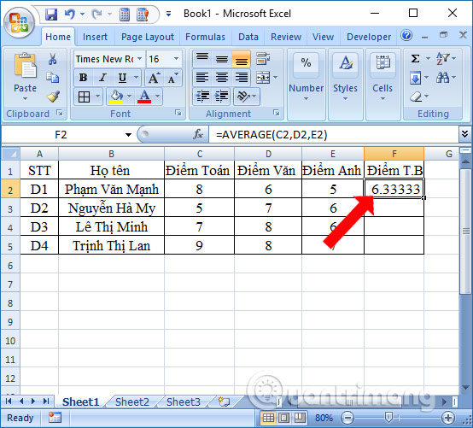Merge and center selected cells
Image resolution: width=473 pixels, height=428 pixels.
(263, 78)
